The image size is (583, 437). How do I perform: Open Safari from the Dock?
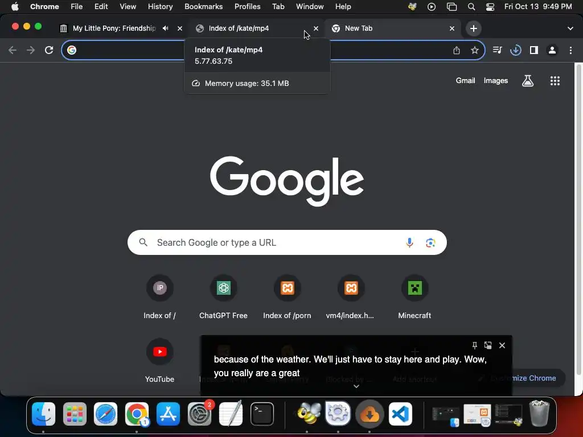(x=105, y=414)
